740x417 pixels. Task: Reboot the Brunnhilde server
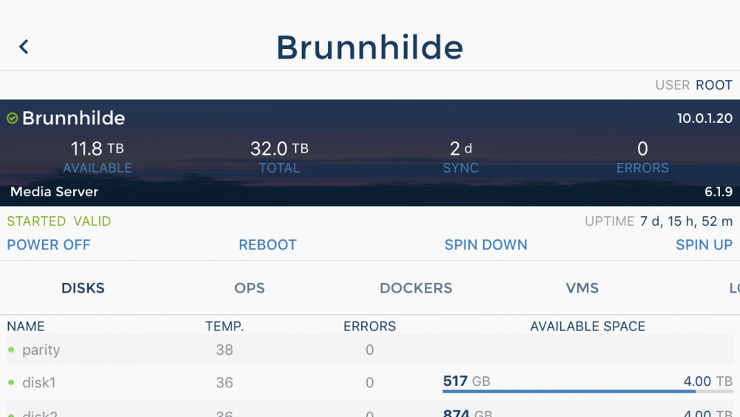268,244
